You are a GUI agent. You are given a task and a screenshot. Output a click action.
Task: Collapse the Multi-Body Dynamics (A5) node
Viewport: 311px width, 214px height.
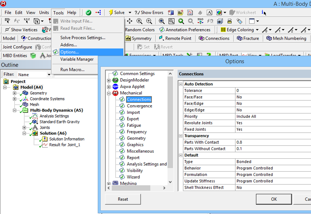(14, 110)
